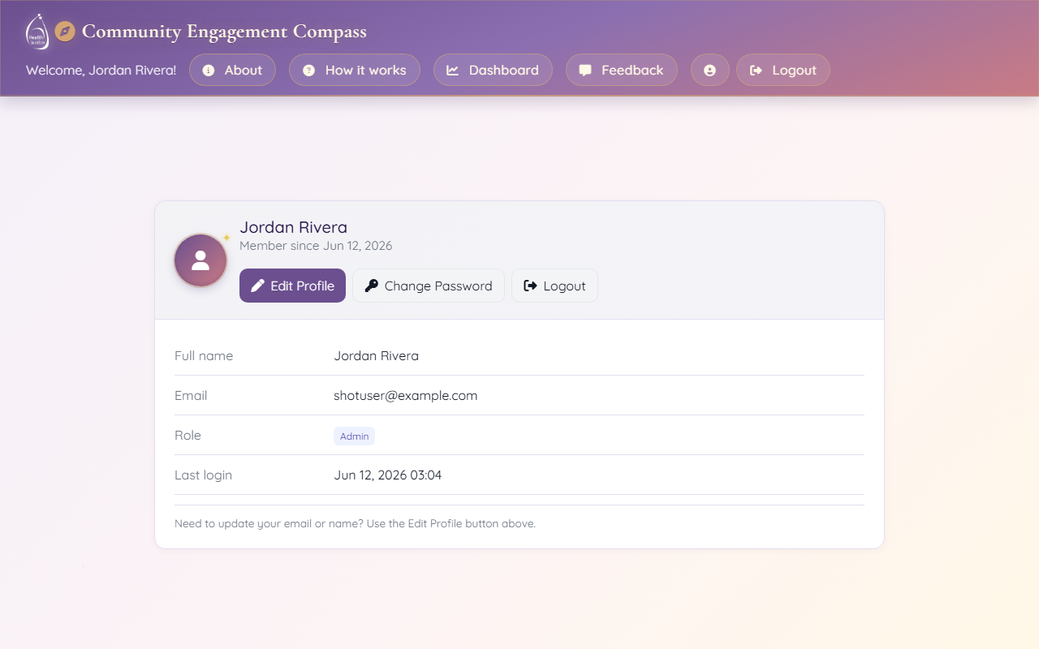Screen dimensions: 1039x649
Task: Open the Feedback page
Action: click(622, 70)
